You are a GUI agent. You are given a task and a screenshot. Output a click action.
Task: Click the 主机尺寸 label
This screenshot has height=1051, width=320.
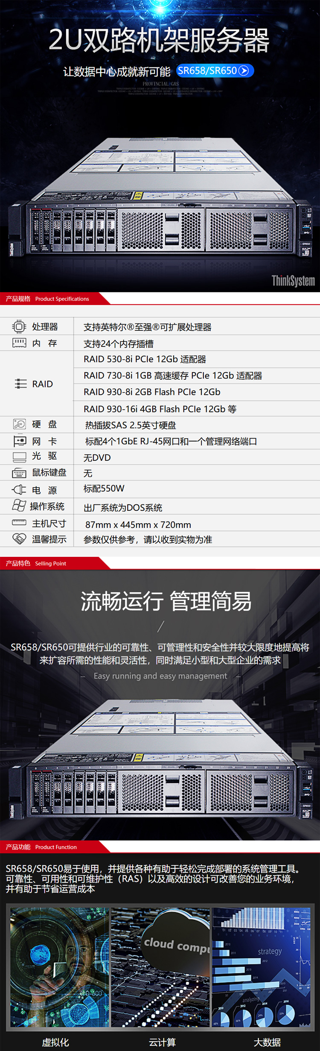tap(49, 523)
